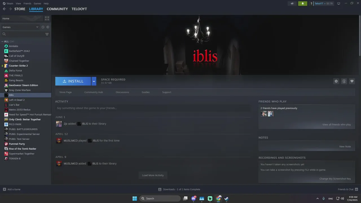The height and width of the screenshot is (203, 361).
Task: Open the Help menu
Action: [x=46, y=3]
